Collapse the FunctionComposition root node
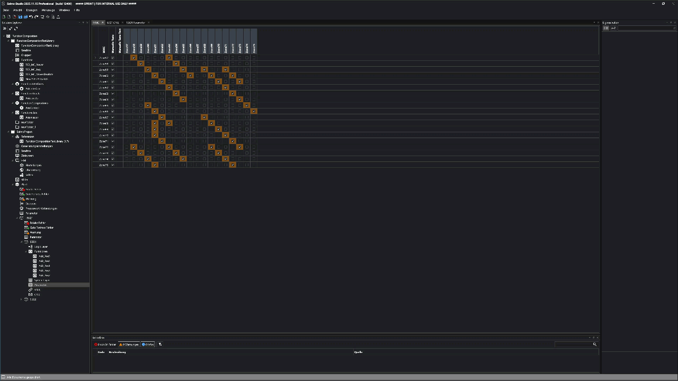This screenshot has width=678, height=381. (x=4, y=36)
